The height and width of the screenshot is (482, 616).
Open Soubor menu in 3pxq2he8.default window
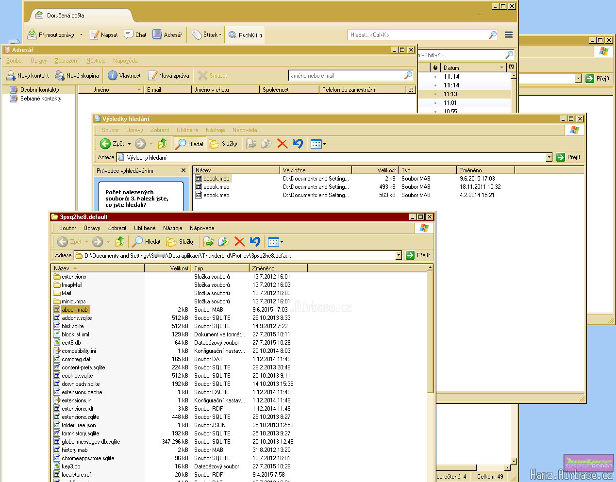tap(67, 228)
